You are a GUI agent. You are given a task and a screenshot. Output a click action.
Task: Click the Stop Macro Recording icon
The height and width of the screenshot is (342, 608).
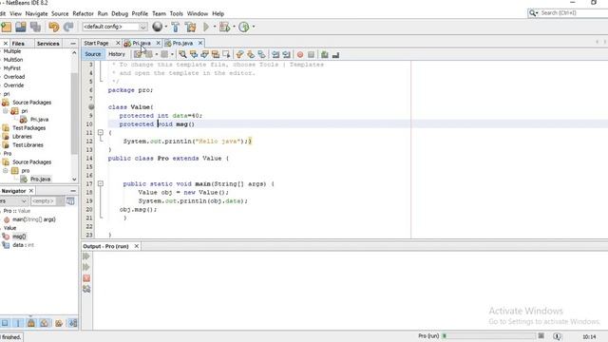311,55
